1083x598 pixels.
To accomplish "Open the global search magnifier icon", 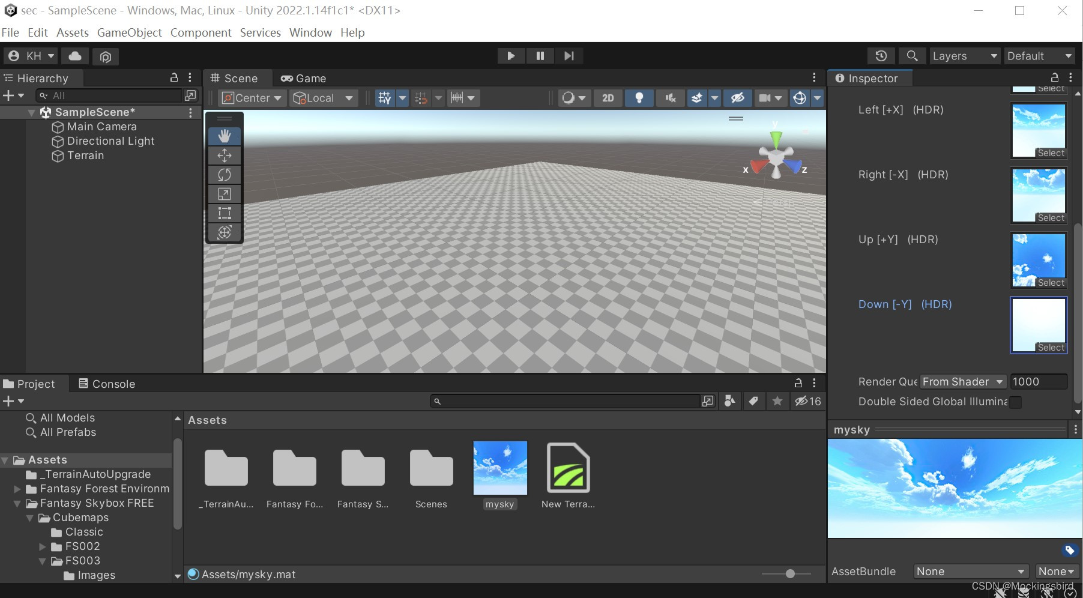I will coord(912,56).
